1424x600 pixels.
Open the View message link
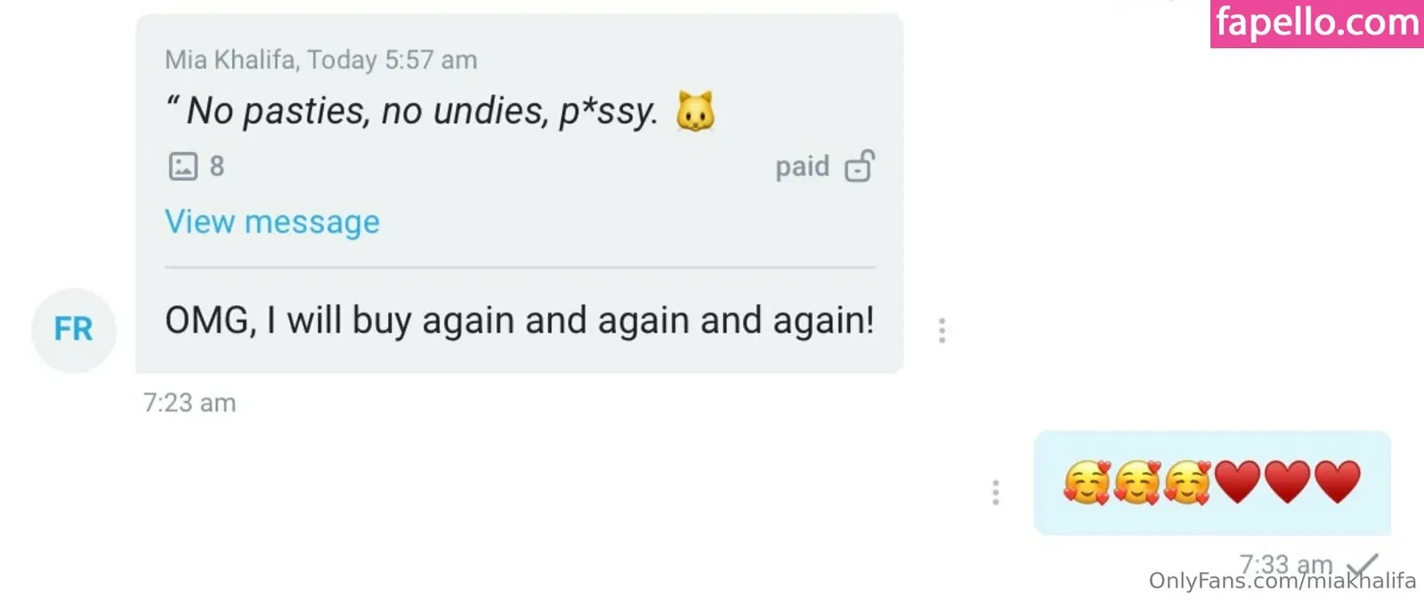pyautogui.click(x=271, y=222)
